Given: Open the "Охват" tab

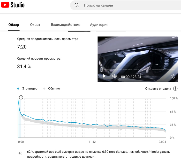Looking at the screenshot, I should 35,25.
